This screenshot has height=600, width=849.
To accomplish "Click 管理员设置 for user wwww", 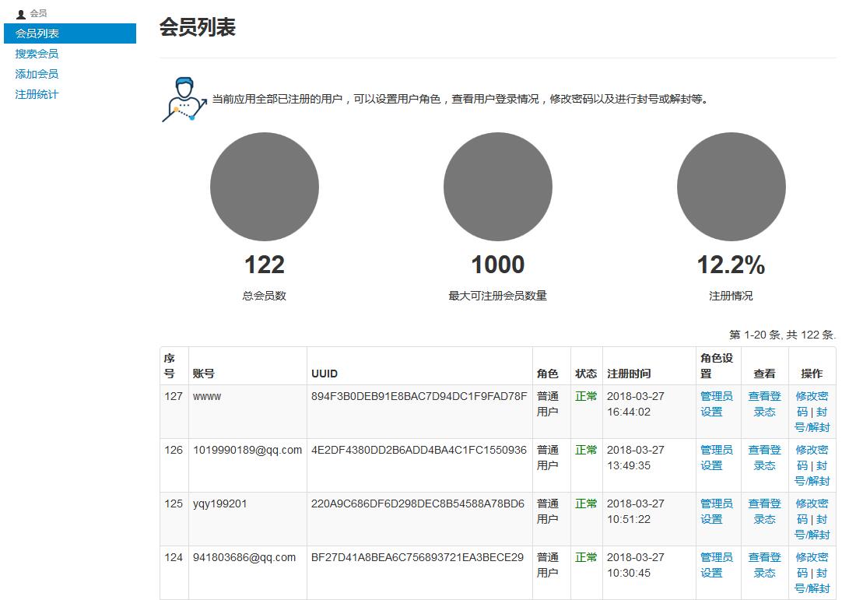I will click(717, 404).
